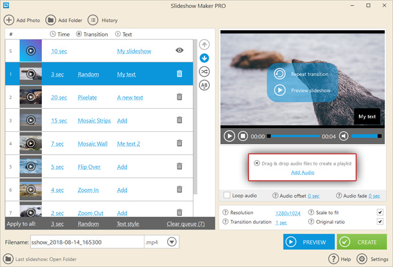
Task: Click the Add Photo plus icon
Action: click(x=9, y=20)
